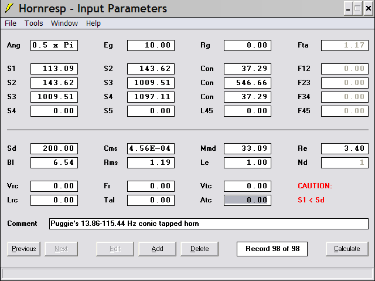The height and width of the screenshot is (281, 375).
Task: Select the Mmd field showing 33.09
Action: [x=247, y=148]
